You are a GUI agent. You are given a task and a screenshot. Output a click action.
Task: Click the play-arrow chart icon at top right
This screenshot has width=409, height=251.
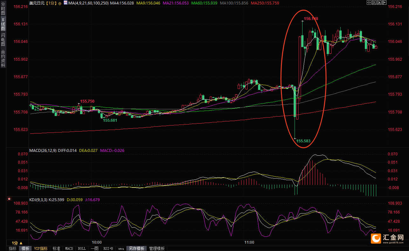pyautogui.click(x=379, y=3)
